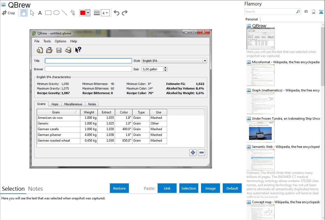The height and width of the screenshot is (220, 325).
Task: Open the Hops tab
Action: (55, 104)
